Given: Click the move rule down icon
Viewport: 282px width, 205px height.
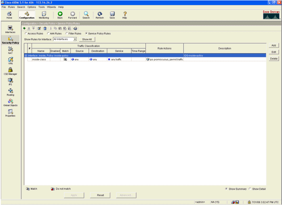Looking at the screenshot, I should [x=33, y=28].
